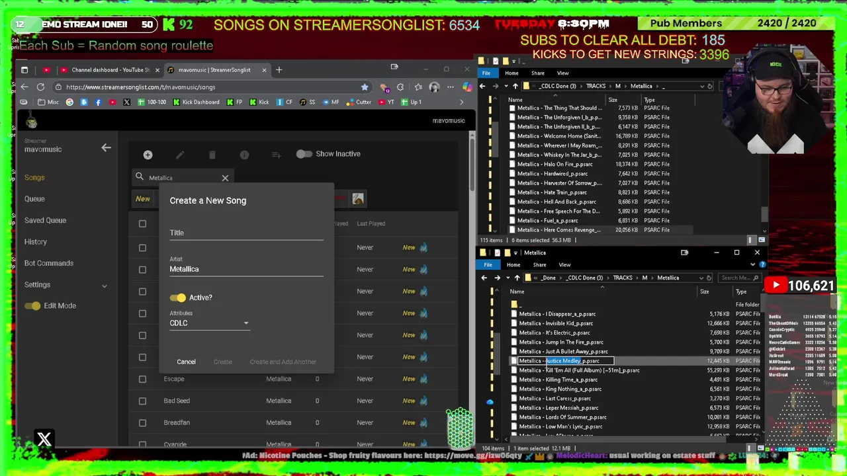847x476 pixels.
Task: Open the Share tab in upper Explorer
Action: tap(537, 73)
